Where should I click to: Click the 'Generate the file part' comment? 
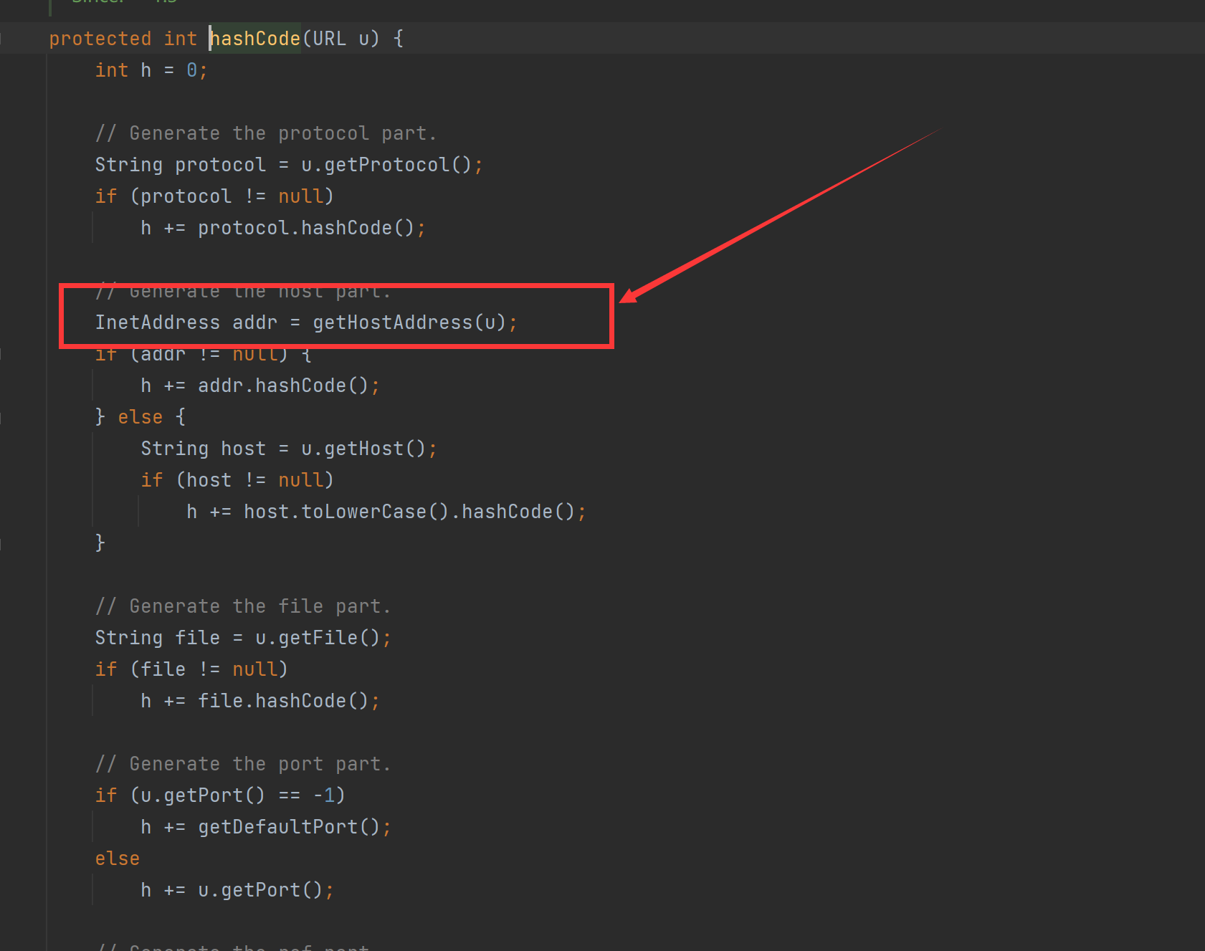243,606
